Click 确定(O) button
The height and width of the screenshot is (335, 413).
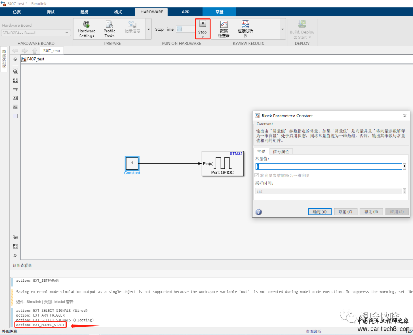pos(319,212)
